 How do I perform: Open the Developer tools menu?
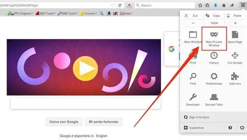[x=193, y=100]
